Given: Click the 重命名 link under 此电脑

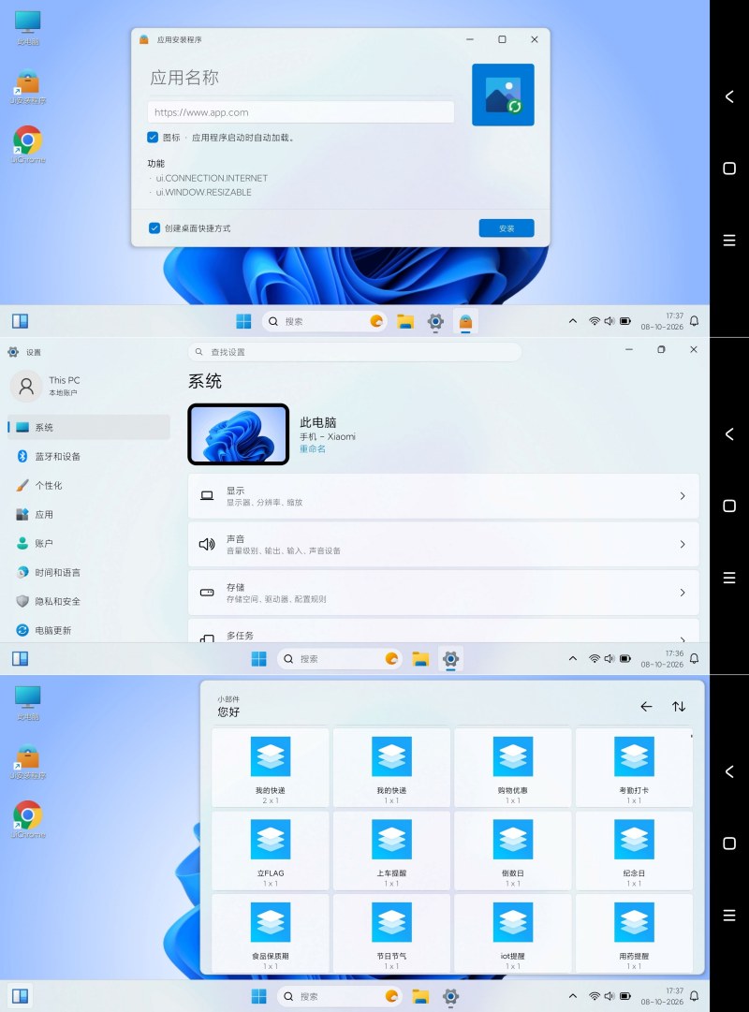Looking at the screenshot, I should tap(313, 449).
